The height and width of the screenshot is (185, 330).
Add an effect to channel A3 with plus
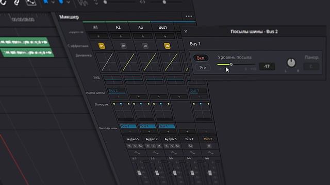click(x=143, y=36)
